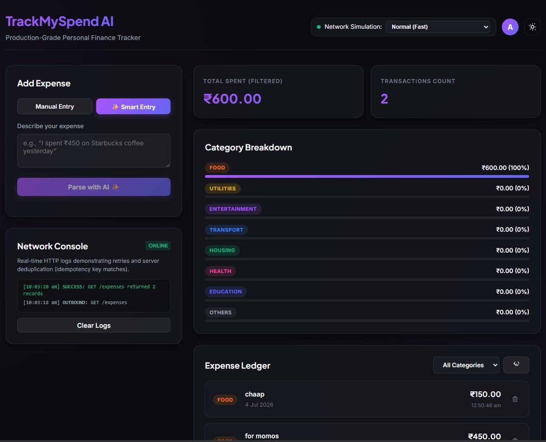Focus the Describe your expense text box
Screen dimensions: 546x442
tap(94, 151)
